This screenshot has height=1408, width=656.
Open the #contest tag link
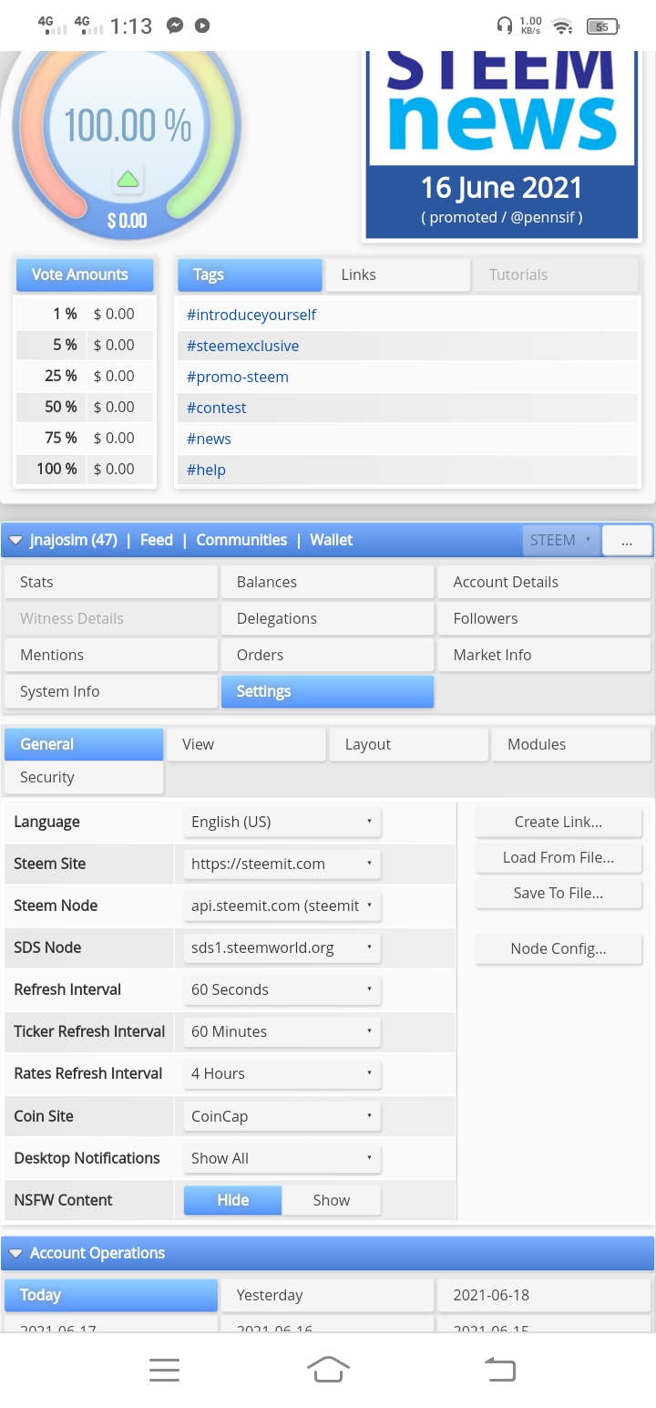pos(216,408)
